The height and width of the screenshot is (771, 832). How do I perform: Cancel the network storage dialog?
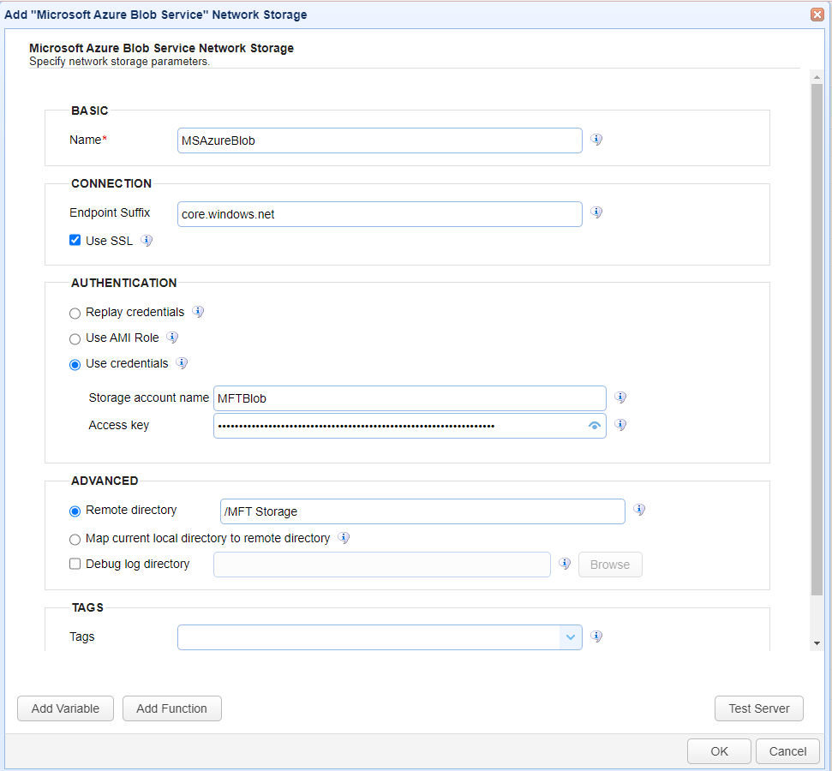(787, 751)
